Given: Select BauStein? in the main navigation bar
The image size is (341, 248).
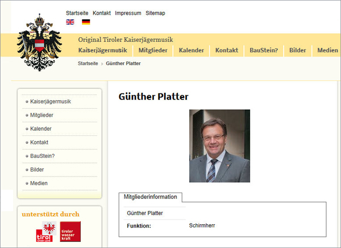Looking at the screenshot, I should coord(264,50).
